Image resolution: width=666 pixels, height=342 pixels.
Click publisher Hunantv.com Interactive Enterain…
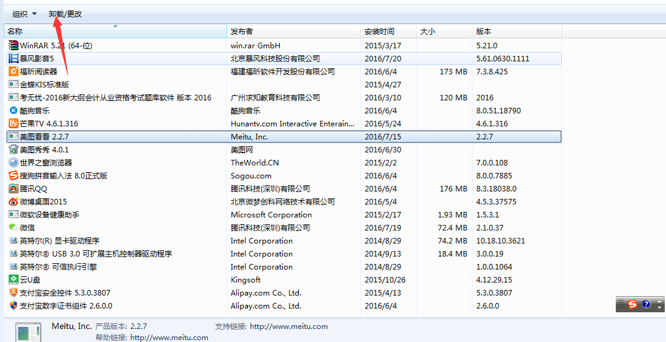292,124
